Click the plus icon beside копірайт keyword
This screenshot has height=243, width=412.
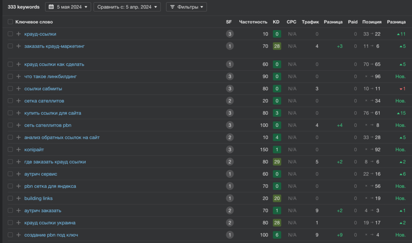coord(18,150)
